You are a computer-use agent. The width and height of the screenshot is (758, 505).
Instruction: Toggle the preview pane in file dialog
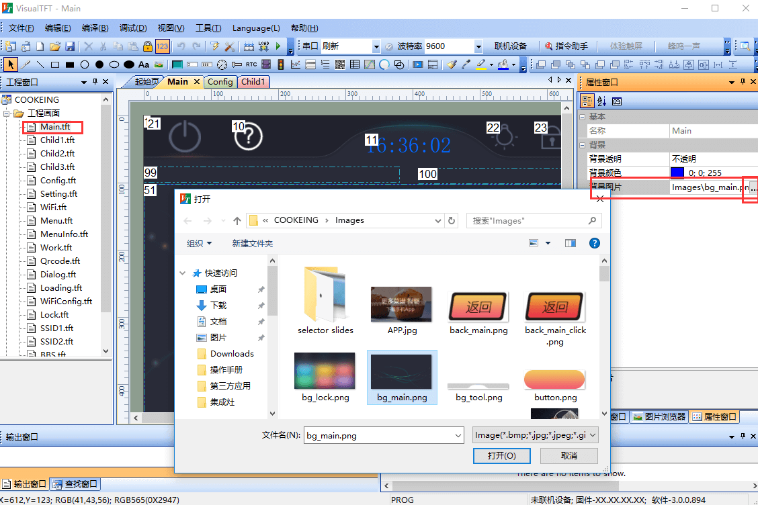tap(571, 243)
